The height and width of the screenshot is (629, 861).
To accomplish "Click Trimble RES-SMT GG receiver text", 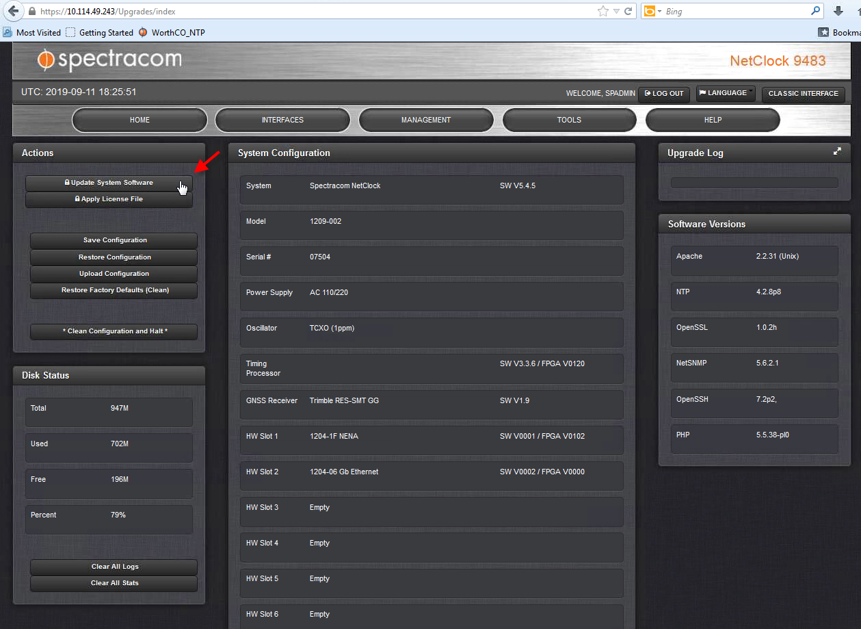I will coord(344,400).
